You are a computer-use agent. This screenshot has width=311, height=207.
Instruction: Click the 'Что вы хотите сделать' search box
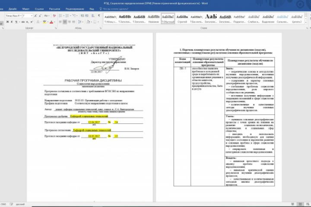tap(114, 9)
